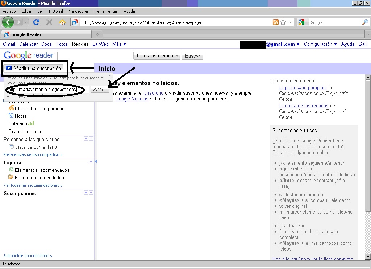Click the blue plus subscription icon
The height and width of the screenshot is (269, 371).
pos(9,68)
